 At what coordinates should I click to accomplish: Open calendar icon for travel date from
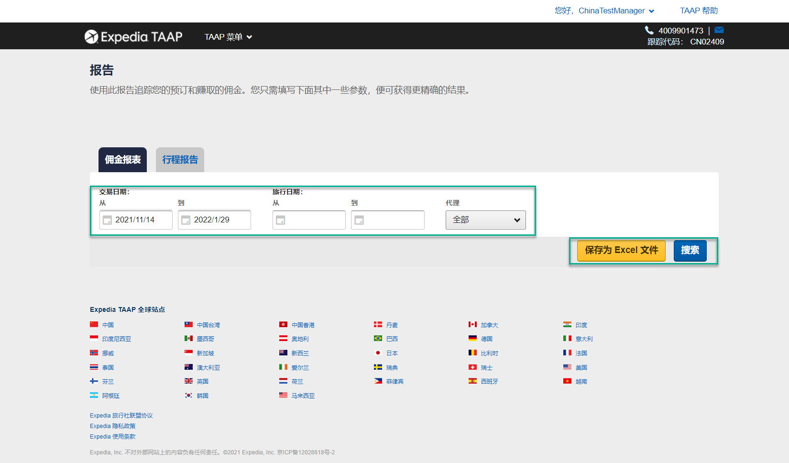pos(281,220)
